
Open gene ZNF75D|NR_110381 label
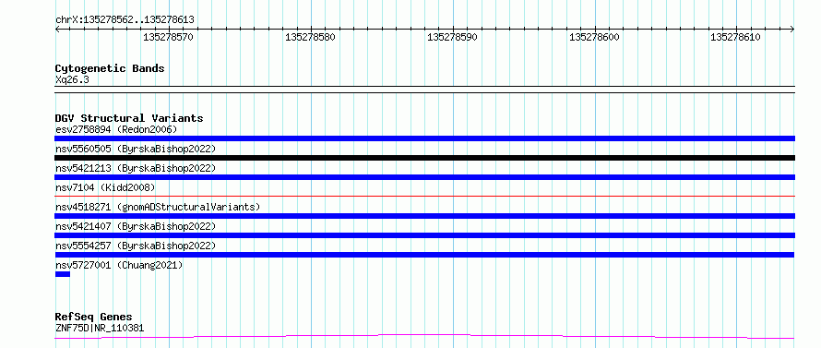click(x=100, y=328)
